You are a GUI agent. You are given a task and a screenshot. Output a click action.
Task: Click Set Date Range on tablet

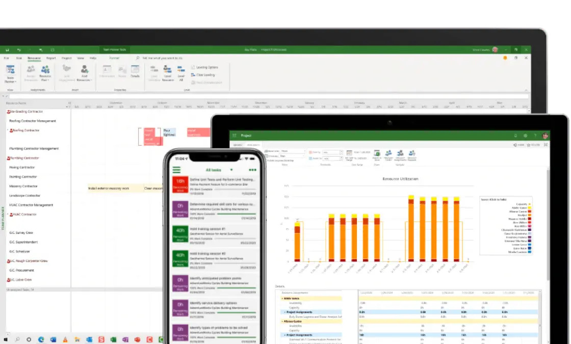(349, 155)
